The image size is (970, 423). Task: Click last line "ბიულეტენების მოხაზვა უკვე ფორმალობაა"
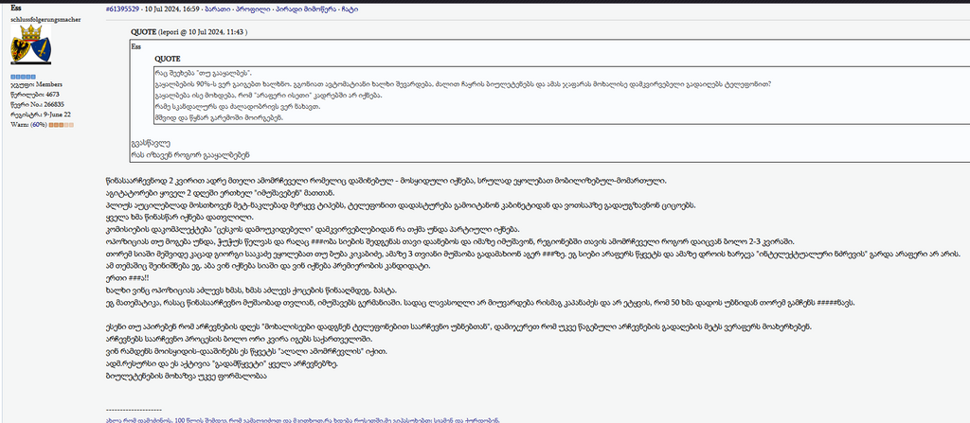pyautogui.click(x=187, y=376)
